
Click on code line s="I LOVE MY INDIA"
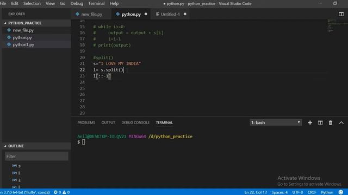click(x=117, y=64)
